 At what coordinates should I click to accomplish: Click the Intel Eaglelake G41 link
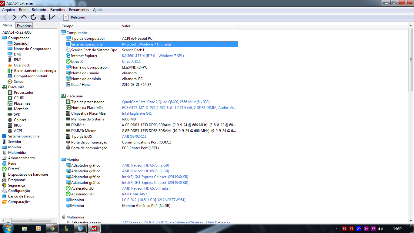(137, 113)
